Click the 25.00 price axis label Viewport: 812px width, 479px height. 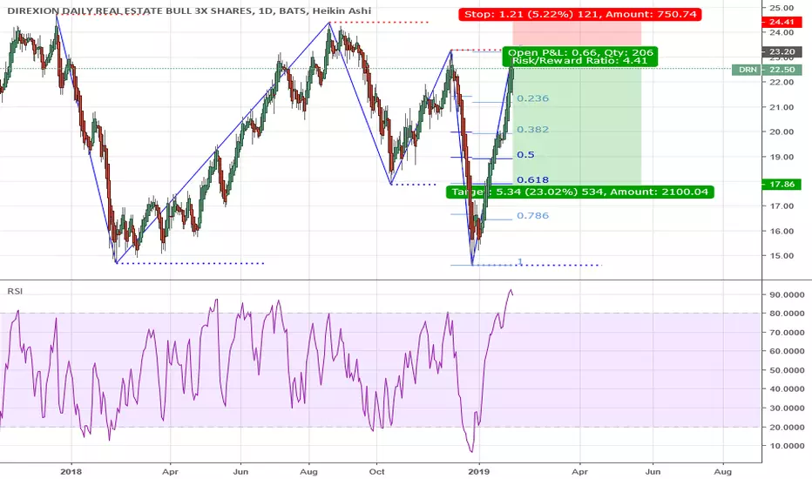click(x=782, y=8)
